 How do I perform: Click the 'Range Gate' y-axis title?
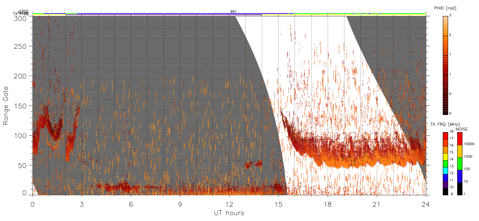pyautogui.click(x=6, y=106)
